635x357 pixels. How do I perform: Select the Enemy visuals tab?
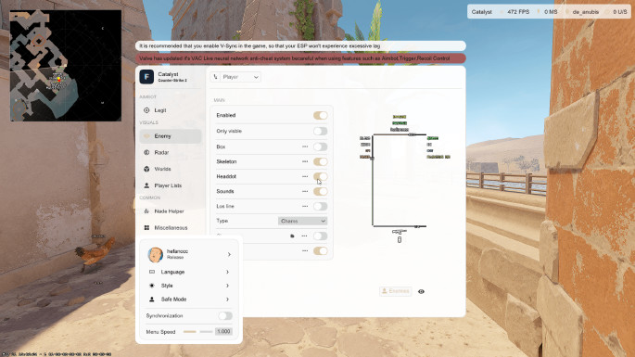(x=170, y=136)
